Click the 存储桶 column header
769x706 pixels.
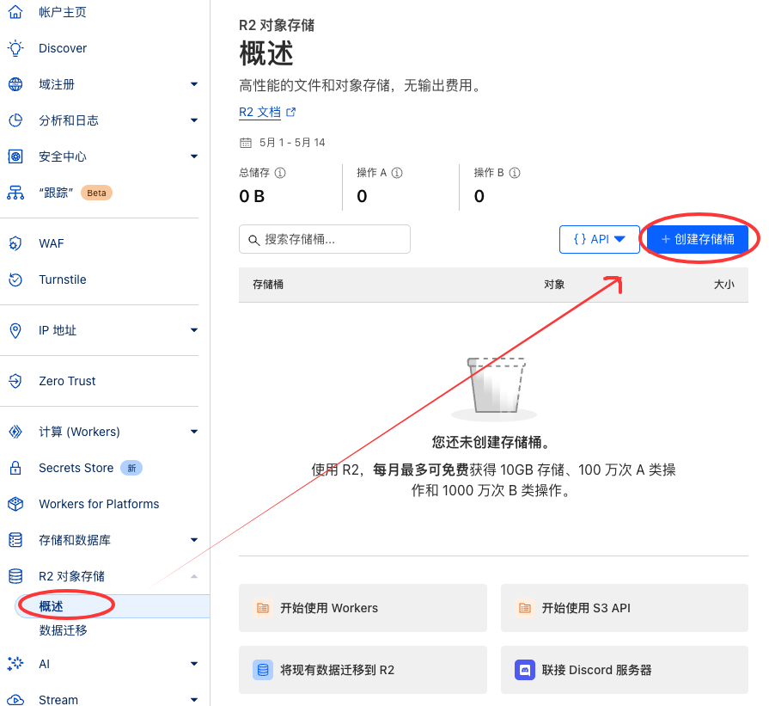(268, 285)
